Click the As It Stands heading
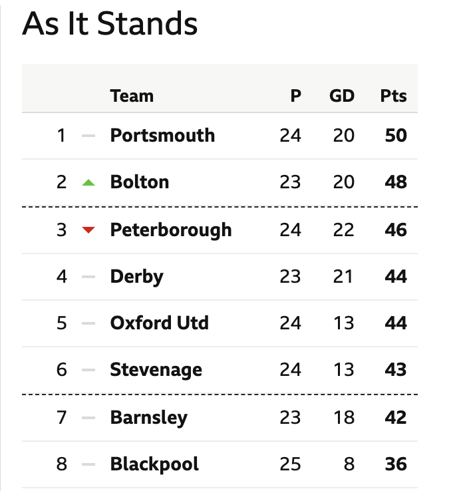 110,23
